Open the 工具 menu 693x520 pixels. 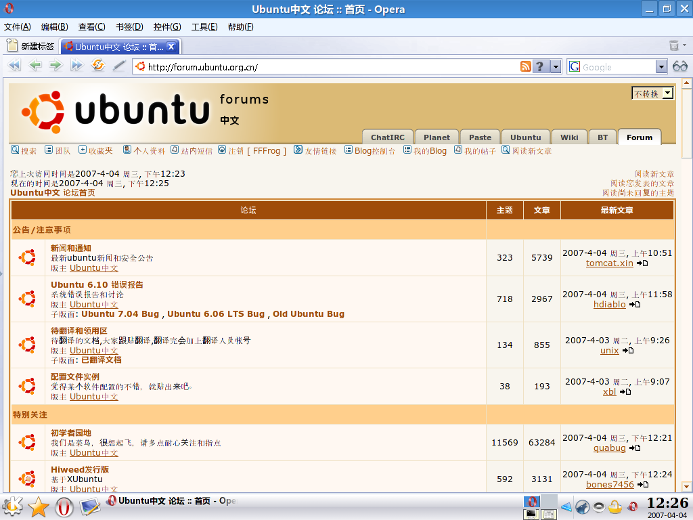tap(204, 27)
